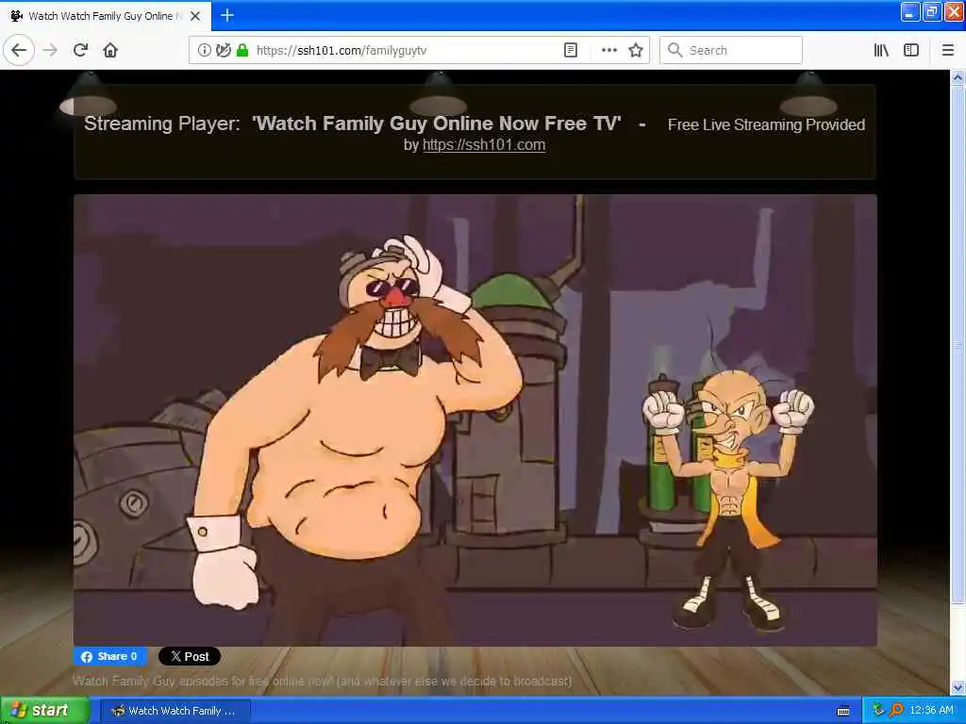Click the X Post button
966x724 pixels.
[189, 656]
